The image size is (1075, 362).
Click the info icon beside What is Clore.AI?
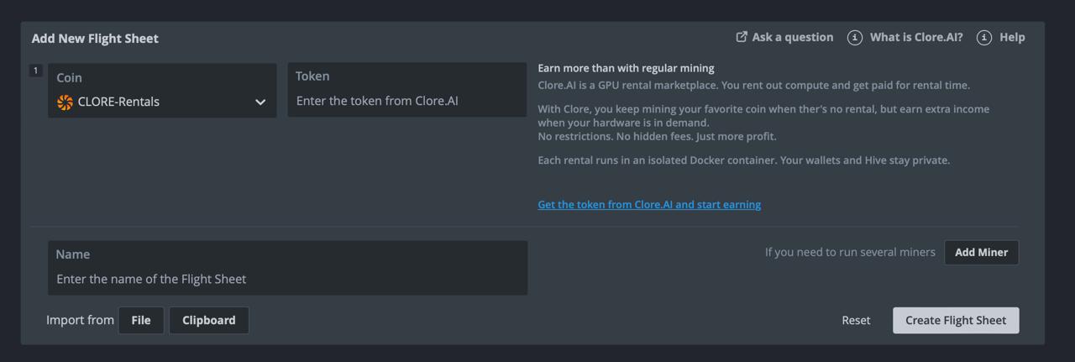pyautogui.click(x=855, y=38)
